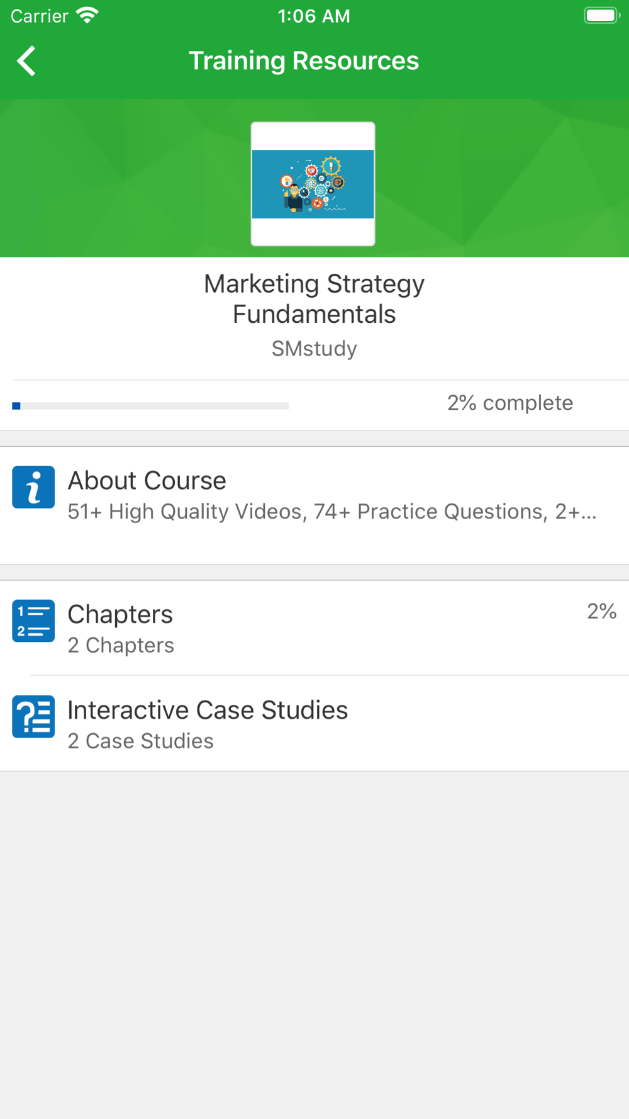Click the course progress bar
The image size is (629, 1119).
click(150, 406)
